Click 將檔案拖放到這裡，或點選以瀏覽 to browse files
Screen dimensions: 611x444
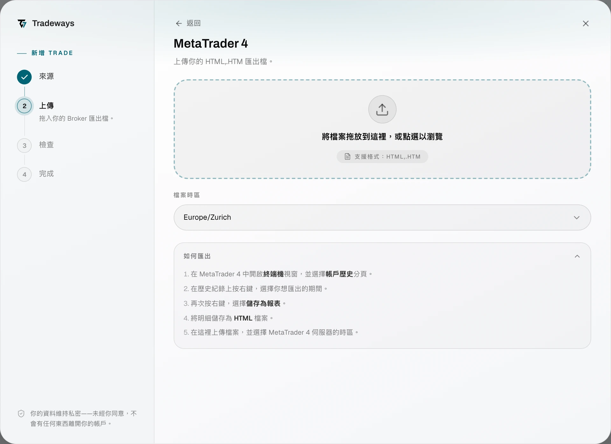(x=382, y=137)
